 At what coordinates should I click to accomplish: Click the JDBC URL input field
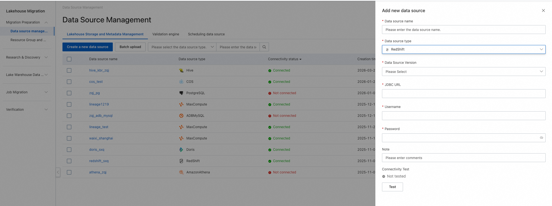464,94
